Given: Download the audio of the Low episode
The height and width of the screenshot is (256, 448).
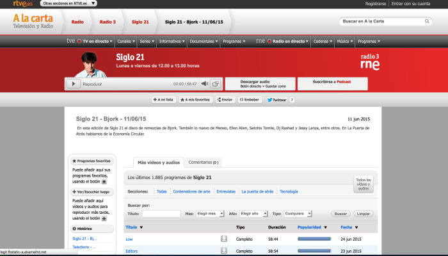Looking at the screenshot, I should pos(224,239).
